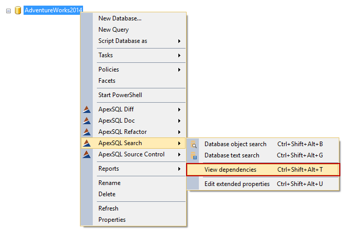Open the ApexSQL Refactor submenu
347x233 pixels.
[133, 132]
